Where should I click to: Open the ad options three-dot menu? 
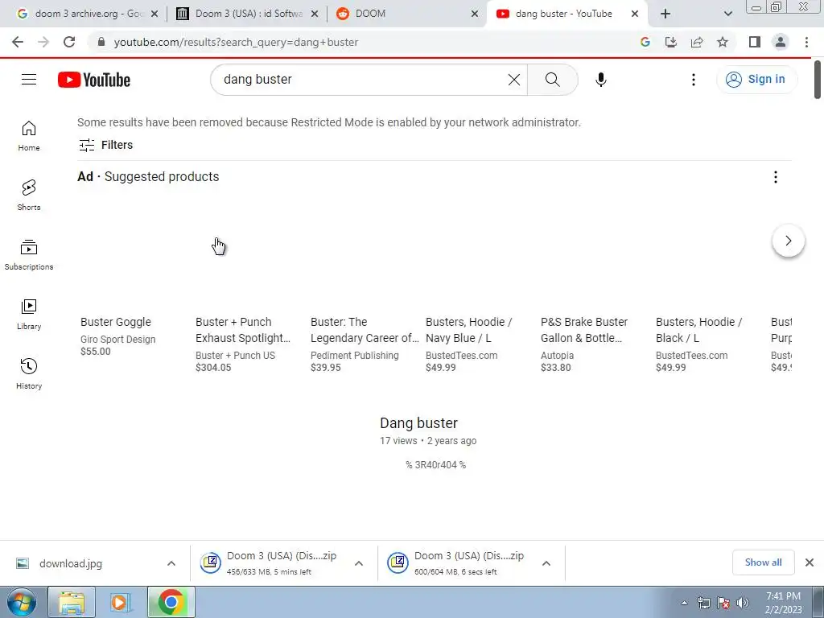(x=775, y=177)
